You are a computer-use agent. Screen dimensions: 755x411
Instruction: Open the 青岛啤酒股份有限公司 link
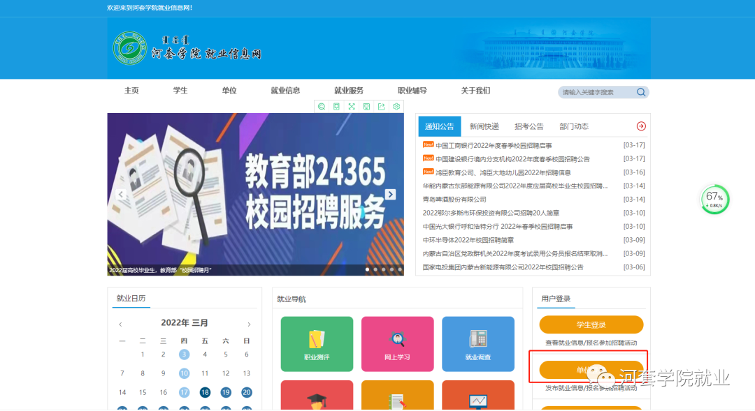click(x=454, y=199)
